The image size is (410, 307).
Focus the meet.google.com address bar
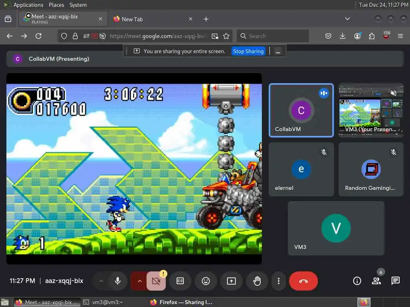coord(158,36)
